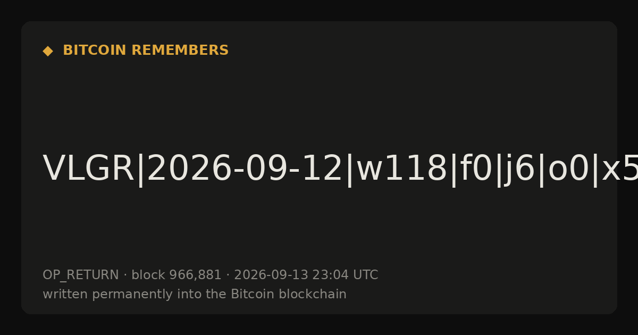Click the orange diamond logo icon
638x335 pixels.
coord(47,51)
